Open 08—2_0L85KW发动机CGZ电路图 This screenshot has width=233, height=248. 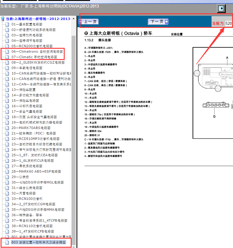pos(38,62)
